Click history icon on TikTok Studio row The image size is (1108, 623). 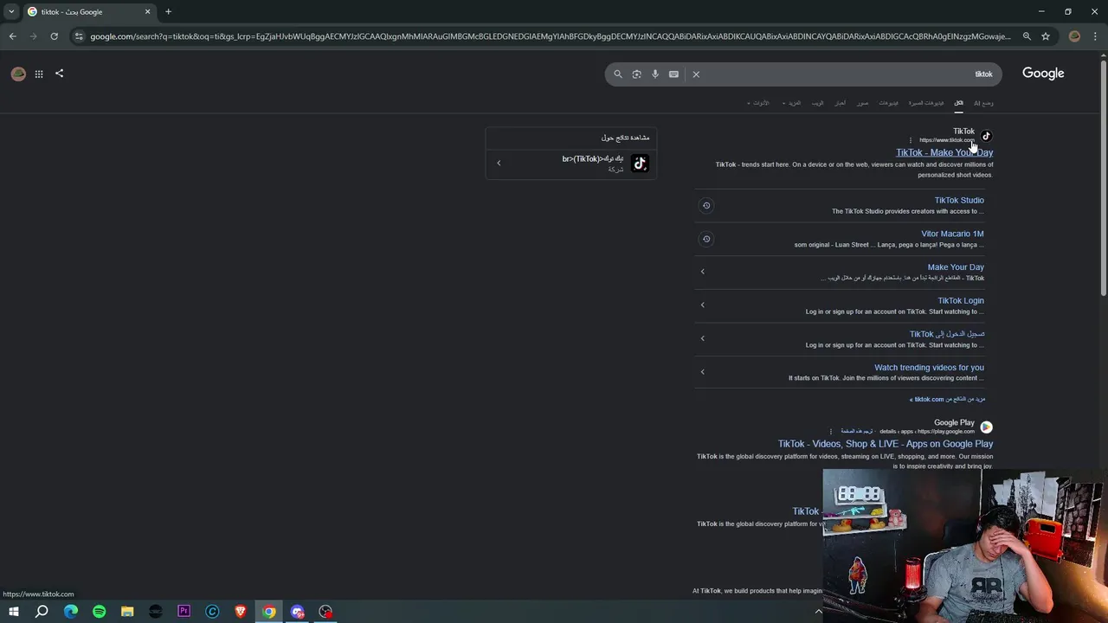pos(706,205)
